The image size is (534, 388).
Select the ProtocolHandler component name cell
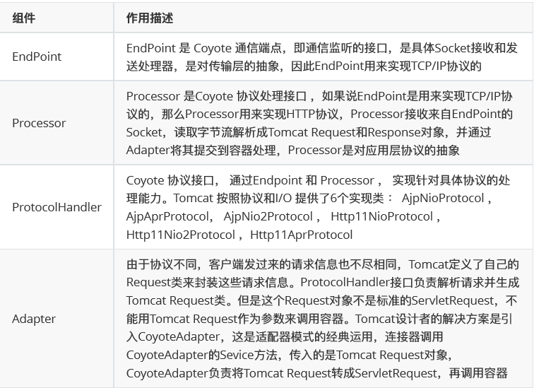point(57,207)
